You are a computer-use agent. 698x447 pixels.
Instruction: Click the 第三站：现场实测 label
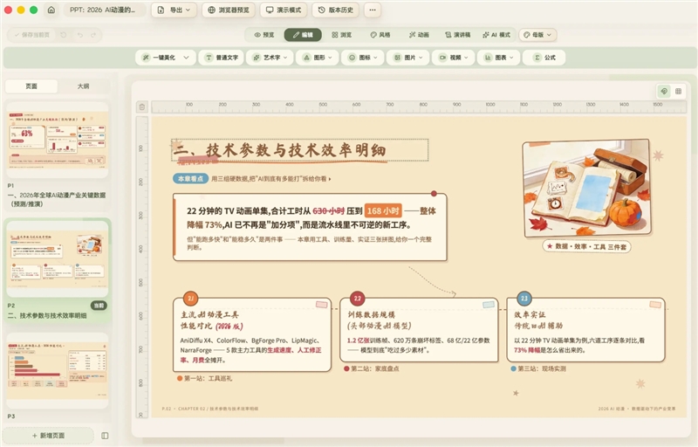(x=538, y=368)
